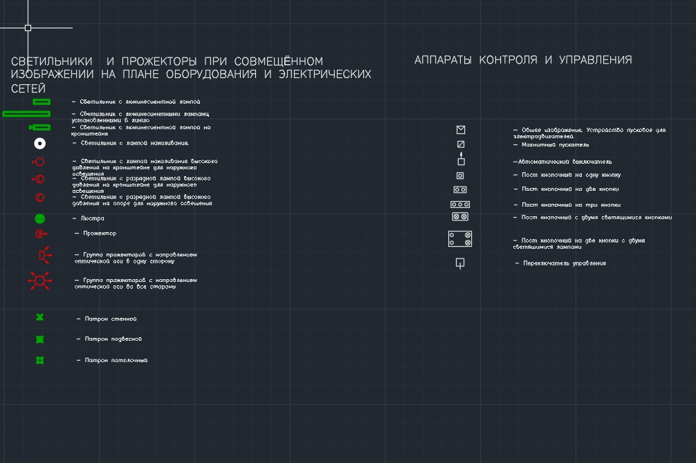696x463 pixels.
Task: Select the two-button push post symbol
Action: [460, 190]
